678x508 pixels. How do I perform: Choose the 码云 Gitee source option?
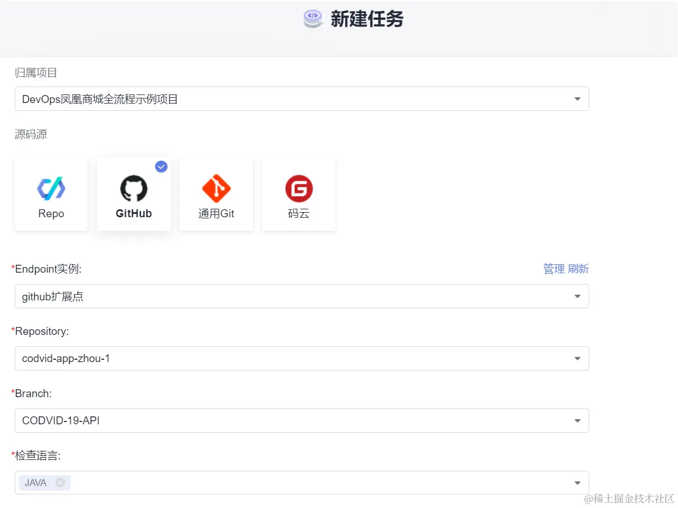coord(299,194)
